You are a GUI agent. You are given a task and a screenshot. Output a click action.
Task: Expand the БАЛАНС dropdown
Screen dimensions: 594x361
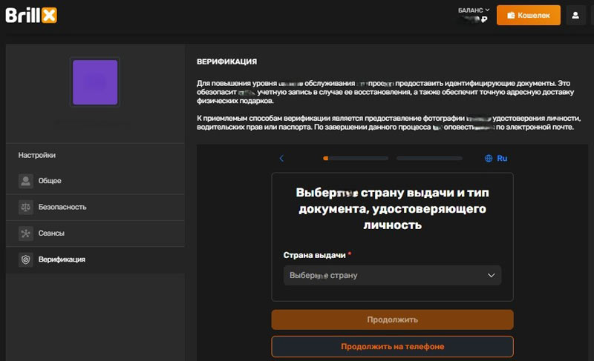[474, 10]
